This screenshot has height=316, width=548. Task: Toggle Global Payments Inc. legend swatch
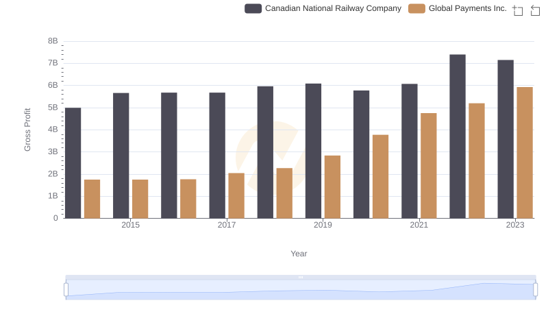point(416,8)
